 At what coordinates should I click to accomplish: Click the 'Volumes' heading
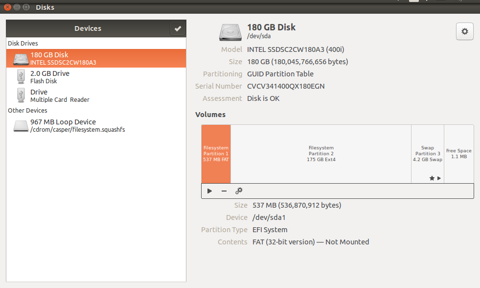click(x=210, y=115)
